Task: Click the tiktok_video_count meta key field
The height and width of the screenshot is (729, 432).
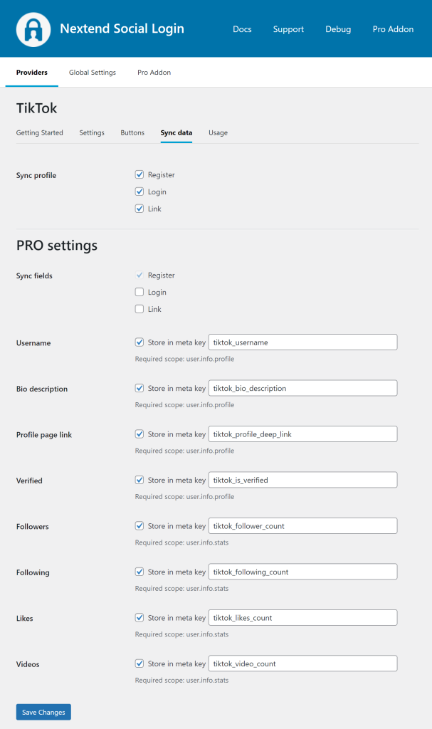Action: click(x=302, y=664)
